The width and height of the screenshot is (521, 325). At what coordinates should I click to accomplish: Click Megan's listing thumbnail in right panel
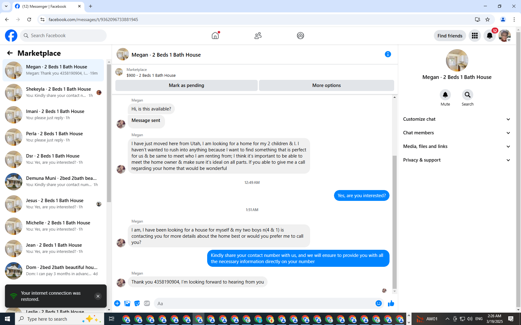click(x=457, y=60)
